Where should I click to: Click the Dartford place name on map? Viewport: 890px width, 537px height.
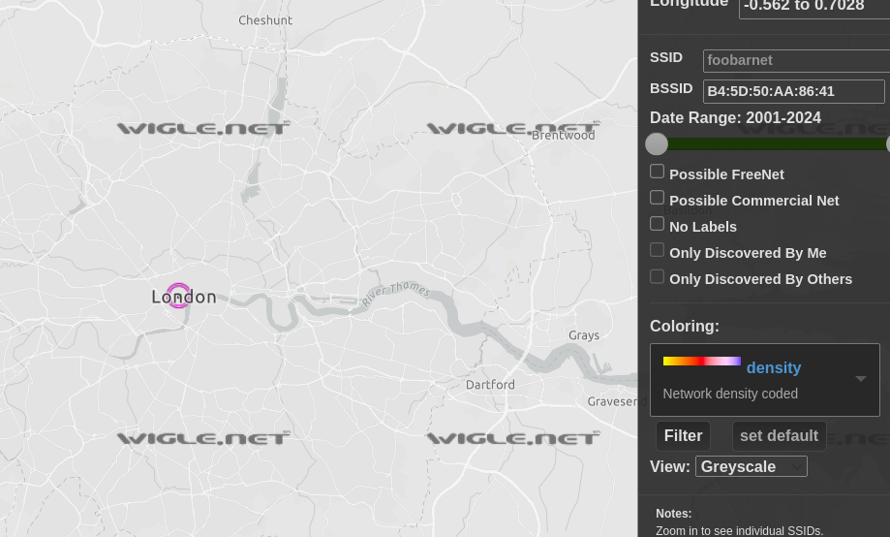490,385
